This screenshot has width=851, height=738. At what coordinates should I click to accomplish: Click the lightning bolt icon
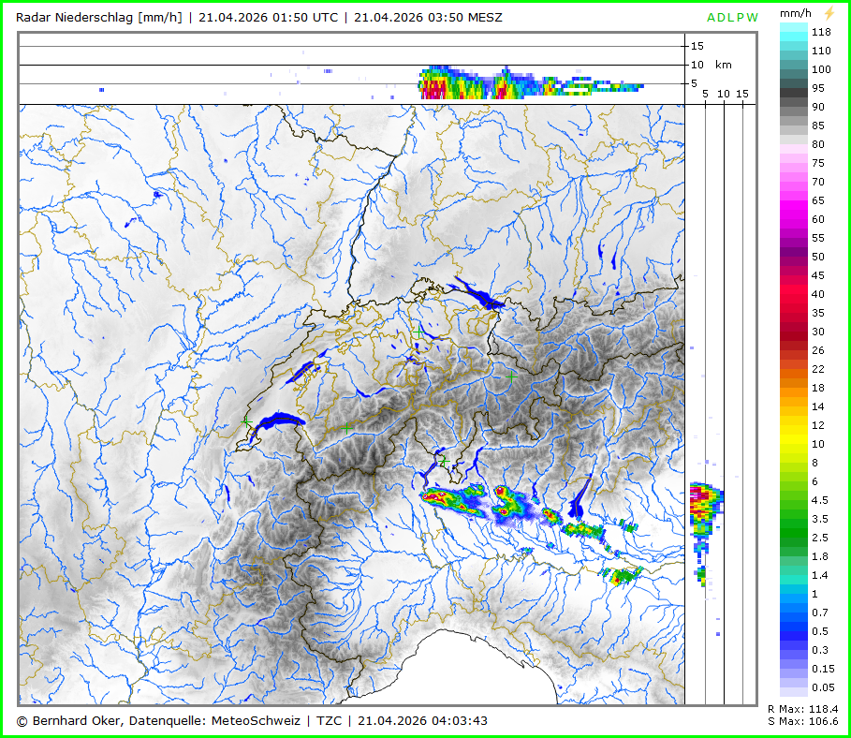coord(828,14)
